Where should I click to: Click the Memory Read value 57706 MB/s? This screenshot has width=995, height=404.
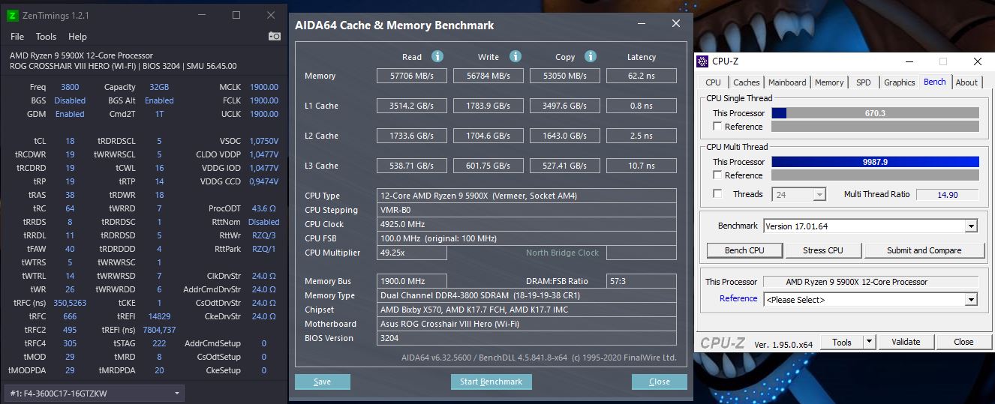(412, 76)
